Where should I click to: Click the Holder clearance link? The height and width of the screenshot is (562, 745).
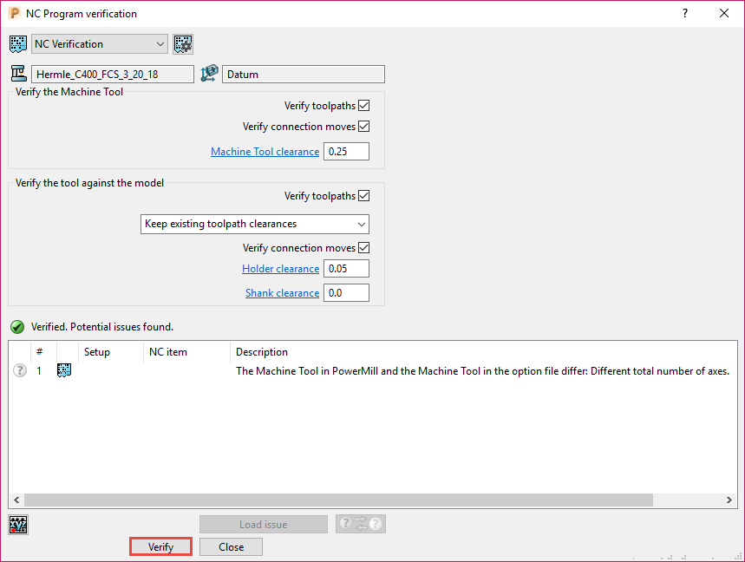tap(280, 268)
